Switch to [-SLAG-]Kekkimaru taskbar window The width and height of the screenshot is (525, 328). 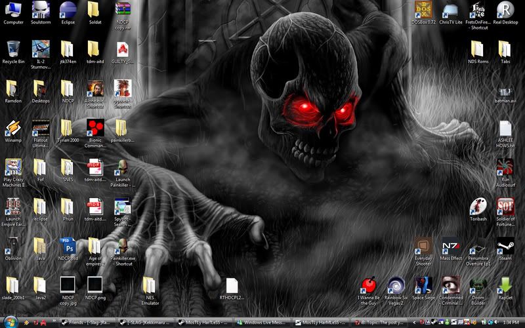[x=145, y=322]
